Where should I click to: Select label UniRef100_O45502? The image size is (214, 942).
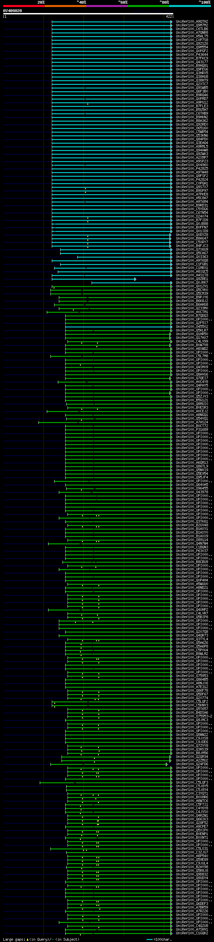point(192,326)
